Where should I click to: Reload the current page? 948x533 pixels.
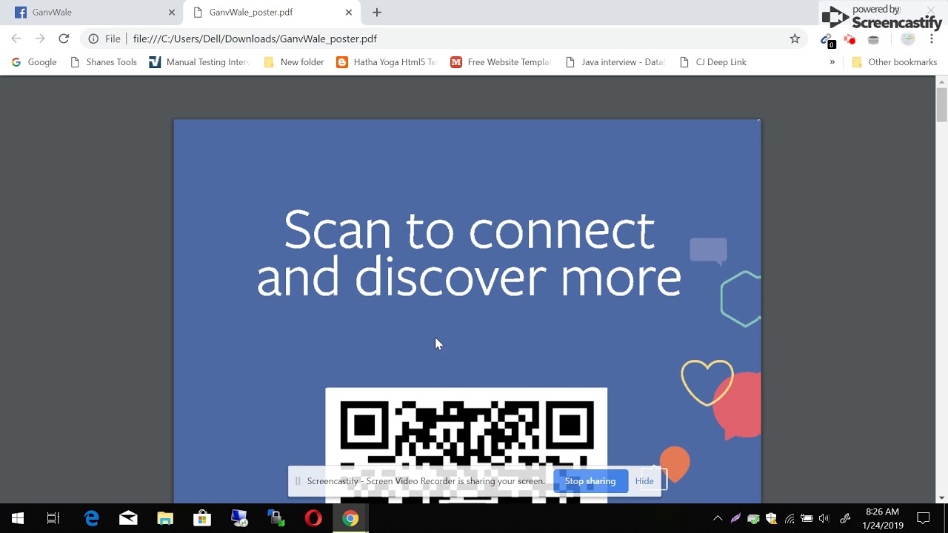[64, 38]
